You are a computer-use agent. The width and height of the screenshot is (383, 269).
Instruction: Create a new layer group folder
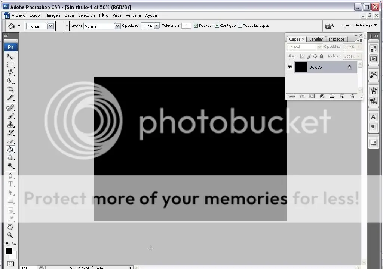point(332,96)
